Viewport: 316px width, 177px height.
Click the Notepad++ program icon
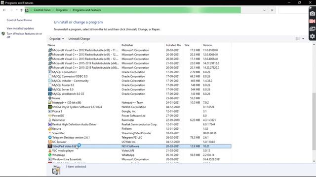(x=50, y=102)
